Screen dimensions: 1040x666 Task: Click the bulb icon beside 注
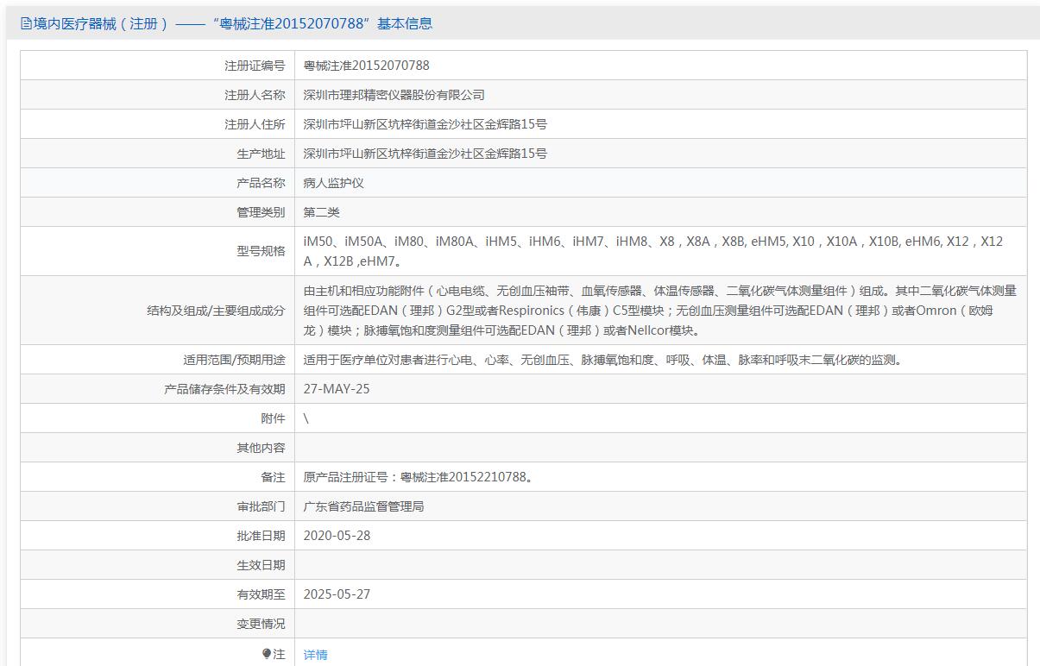click(267, 654)
